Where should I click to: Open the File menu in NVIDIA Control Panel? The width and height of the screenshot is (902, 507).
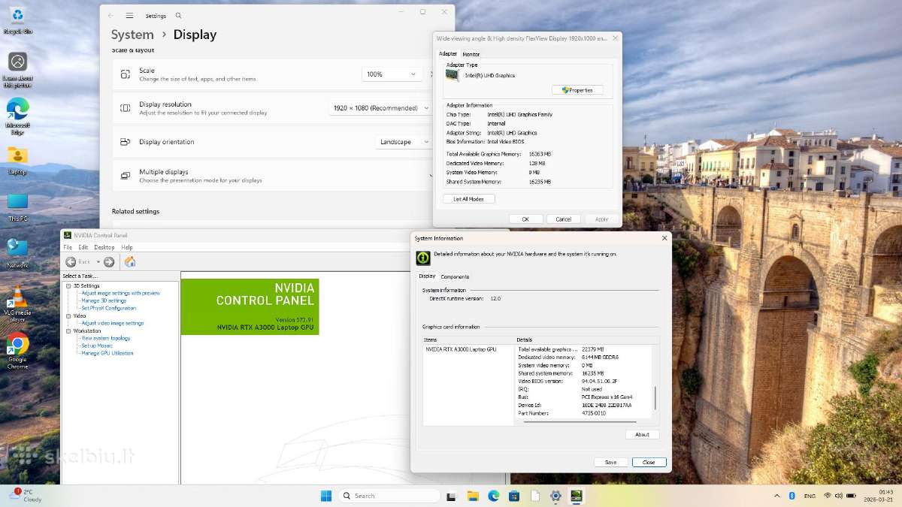[68, 247]
